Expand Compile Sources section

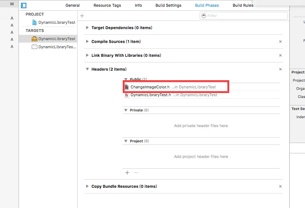(87, 41)
